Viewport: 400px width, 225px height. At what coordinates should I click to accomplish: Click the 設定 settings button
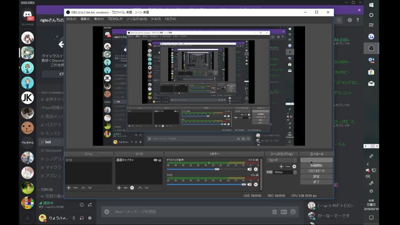click(316, 176)
